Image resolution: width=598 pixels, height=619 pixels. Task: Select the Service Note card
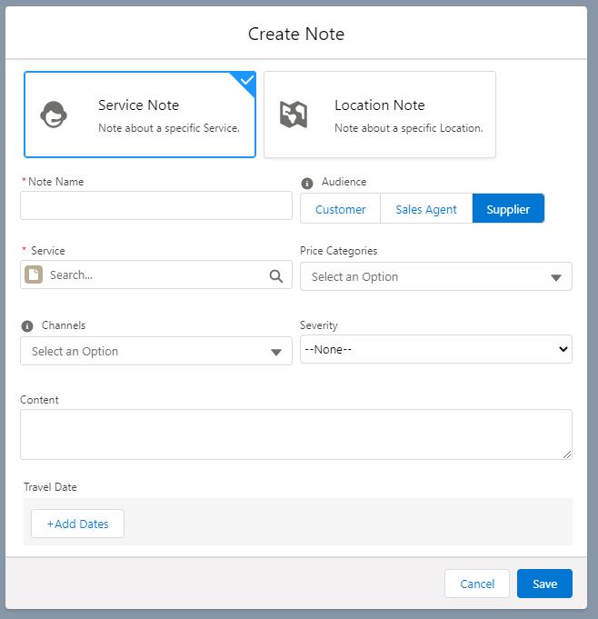[x=140, y=115]
